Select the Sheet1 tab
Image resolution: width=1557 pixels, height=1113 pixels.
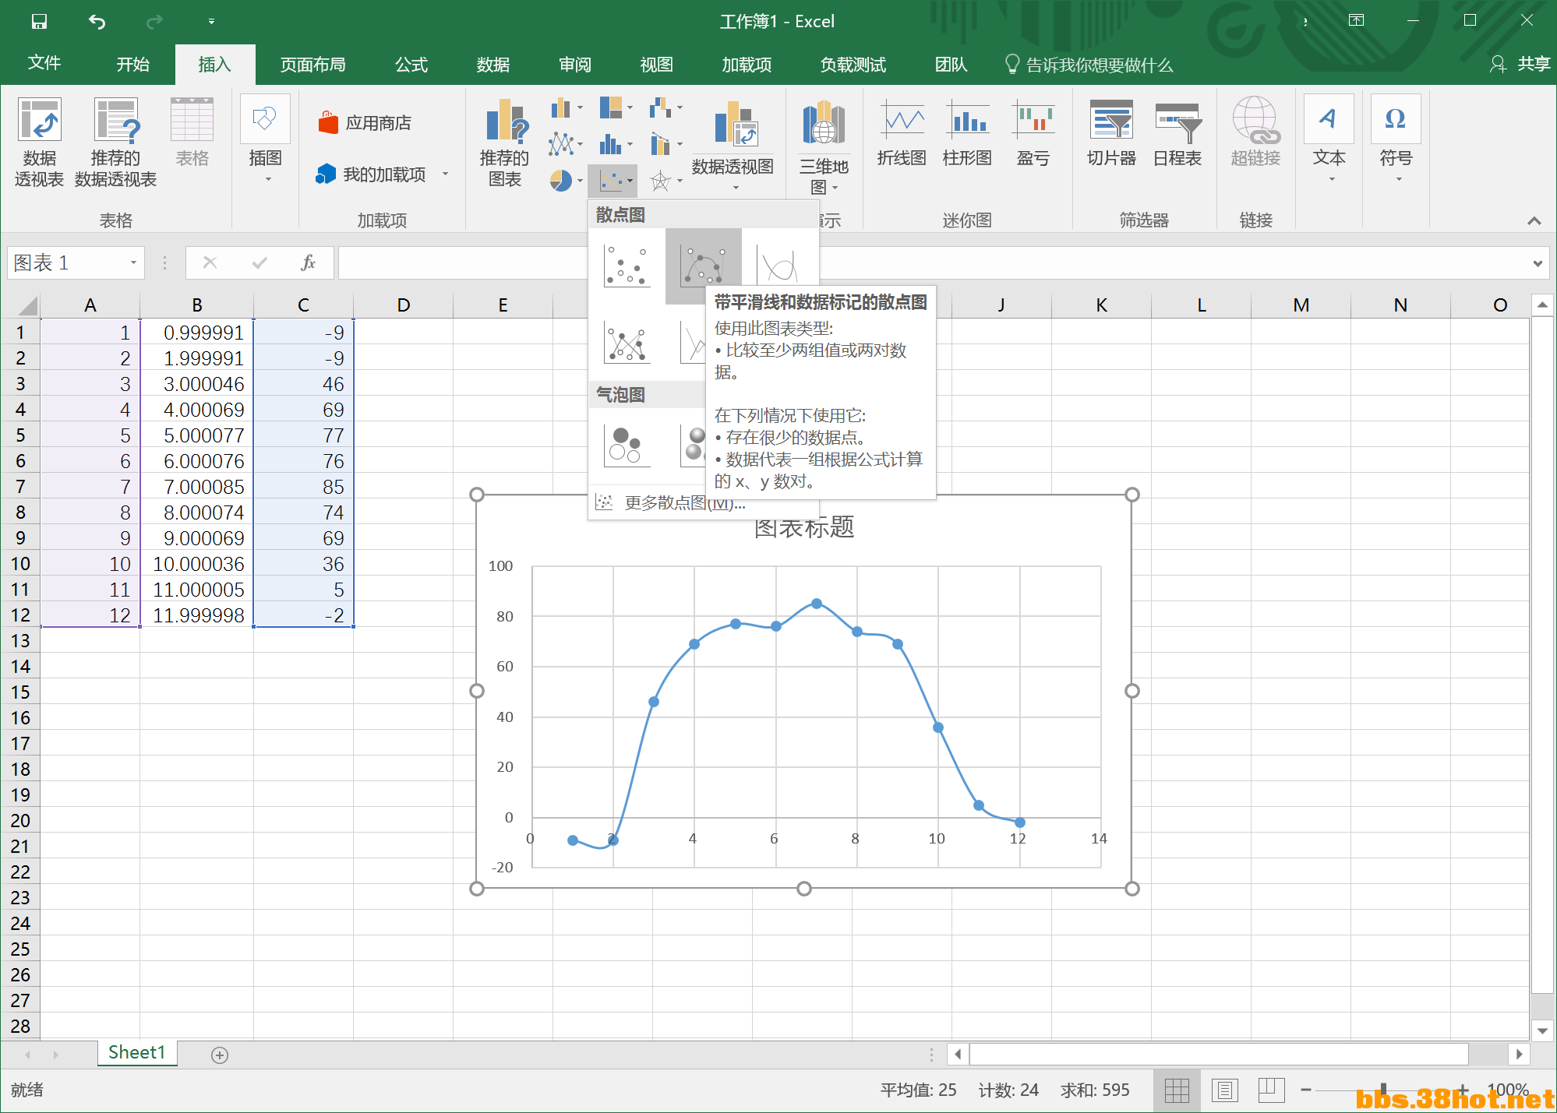pos(136,1053)
